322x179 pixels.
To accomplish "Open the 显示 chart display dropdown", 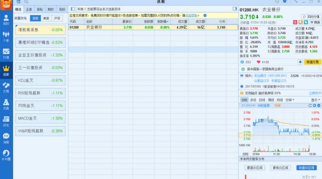I will [x=316, y=100].
